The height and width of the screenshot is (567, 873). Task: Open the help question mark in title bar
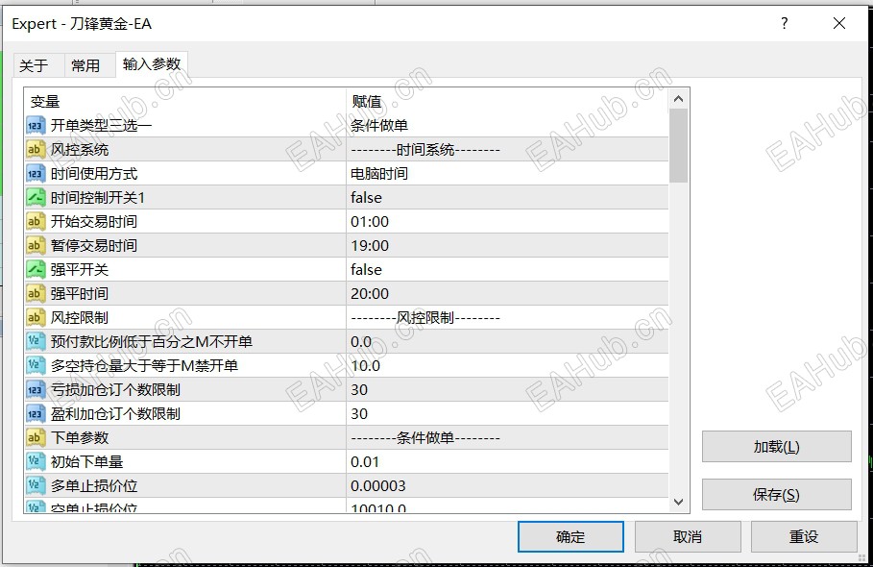pos(784,23)
